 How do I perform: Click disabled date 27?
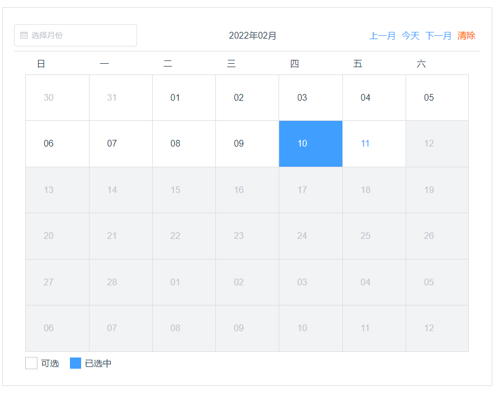click(x=57, y=283)
